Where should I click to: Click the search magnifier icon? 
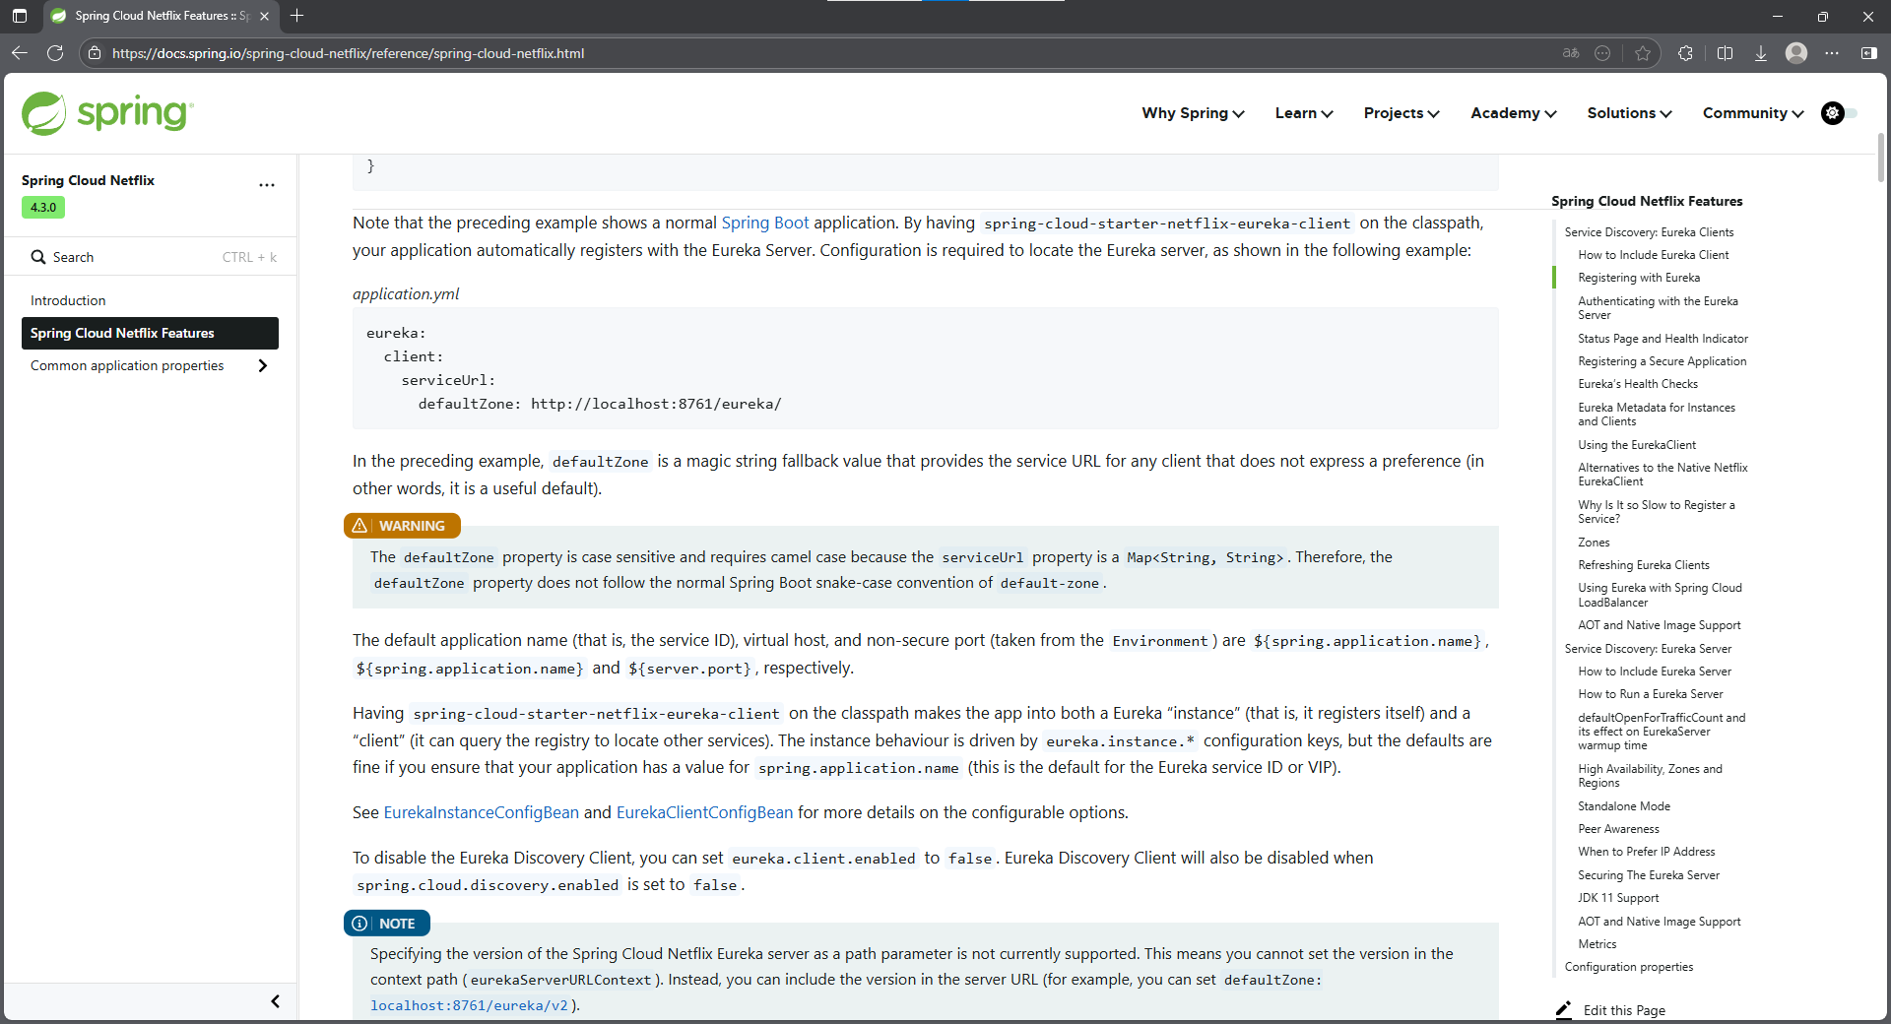(38, 257)
